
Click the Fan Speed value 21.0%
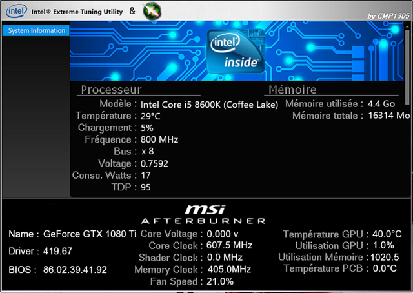pos(220,281)
